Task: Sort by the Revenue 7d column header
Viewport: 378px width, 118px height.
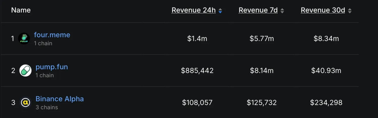Action: pos(258,10)
